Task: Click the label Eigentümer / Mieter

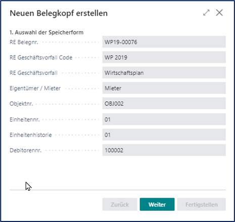Action: pos(35,88)
